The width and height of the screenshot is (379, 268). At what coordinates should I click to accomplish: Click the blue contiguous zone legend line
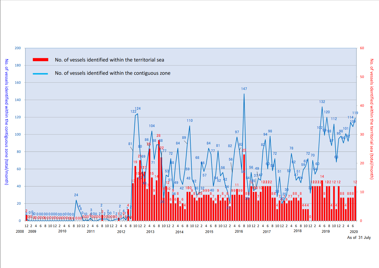[40, 73]
